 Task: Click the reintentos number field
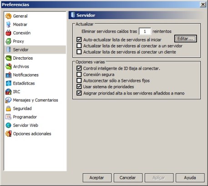pos(145,31)
